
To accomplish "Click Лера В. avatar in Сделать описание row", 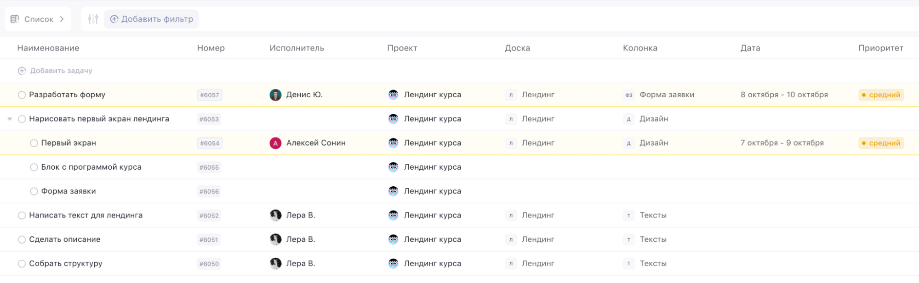I will click(275, 239).
